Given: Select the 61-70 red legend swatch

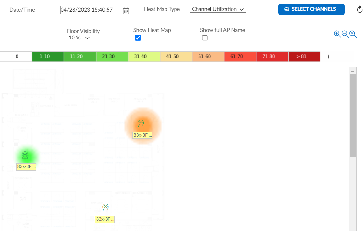Looking at the screenshot, I should tap(240, 56).
